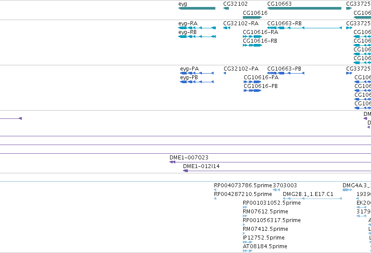Image resolution: width=371 pixels, height=253 pixels.
Task: Click the 'DME1-012I14' clone label
Action: tap(201, 166)
